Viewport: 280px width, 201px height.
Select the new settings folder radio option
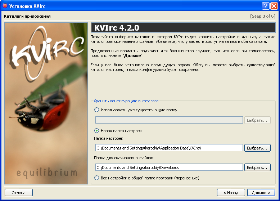pyautogui.click(x=96, y=131)
